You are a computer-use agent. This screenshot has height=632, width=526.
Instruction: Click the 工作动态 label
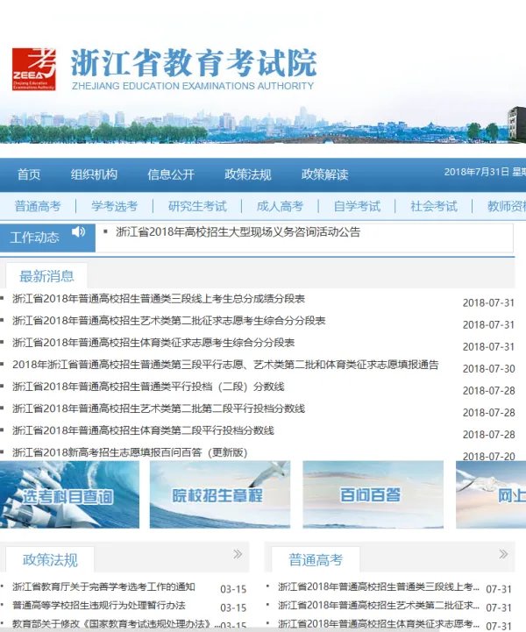(34, 238)
